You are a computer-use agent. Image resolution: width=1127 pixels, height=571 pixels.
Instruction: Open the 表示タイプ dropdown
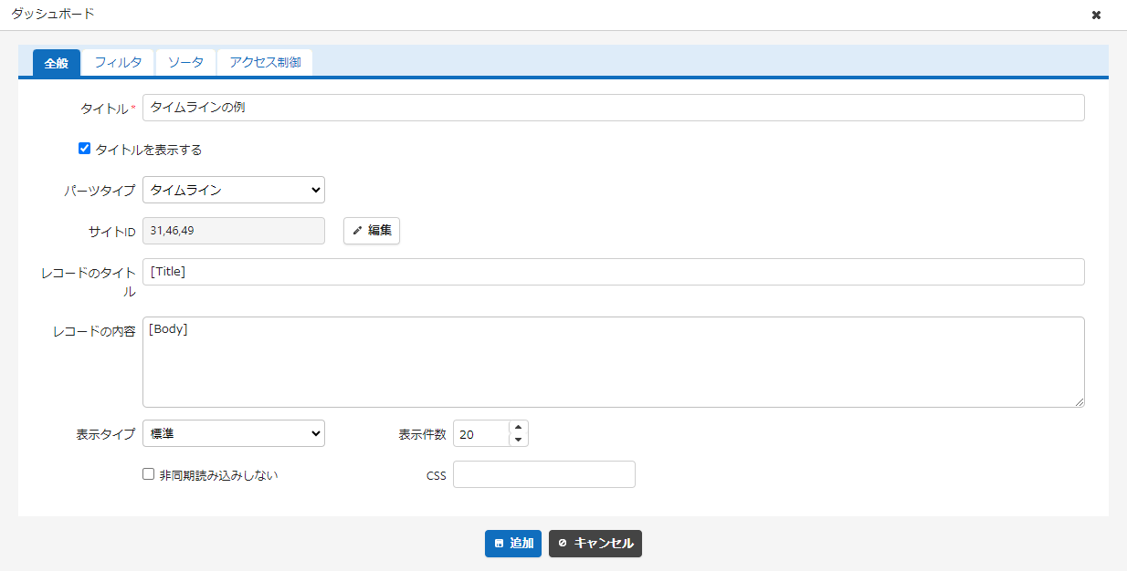[234, 433]
